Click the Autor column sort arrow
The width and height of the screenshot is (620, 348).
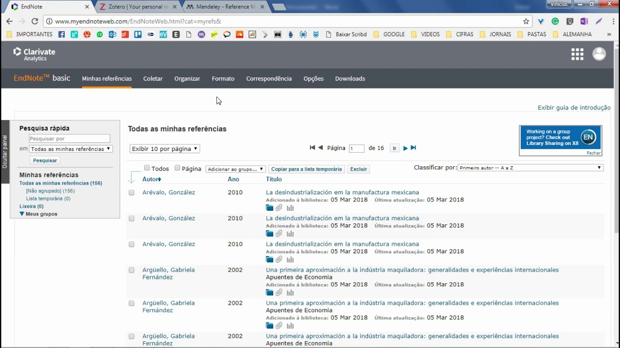tap(160, 179)
